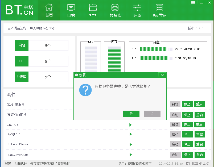This screenshot has height=167, width=214.
Task: Click the question mark icon in dialog
Action: pyautogui.click(x=85, y=90)
